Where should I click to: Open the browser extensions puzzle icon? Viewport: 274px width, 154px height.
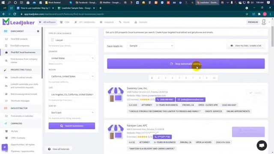coord(259,14)
